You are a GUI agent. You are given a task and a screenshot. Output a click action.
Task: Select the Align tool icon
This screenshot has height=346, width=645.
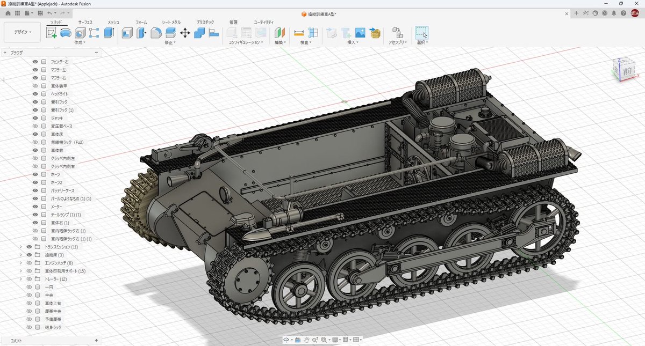tap(214, 33)
